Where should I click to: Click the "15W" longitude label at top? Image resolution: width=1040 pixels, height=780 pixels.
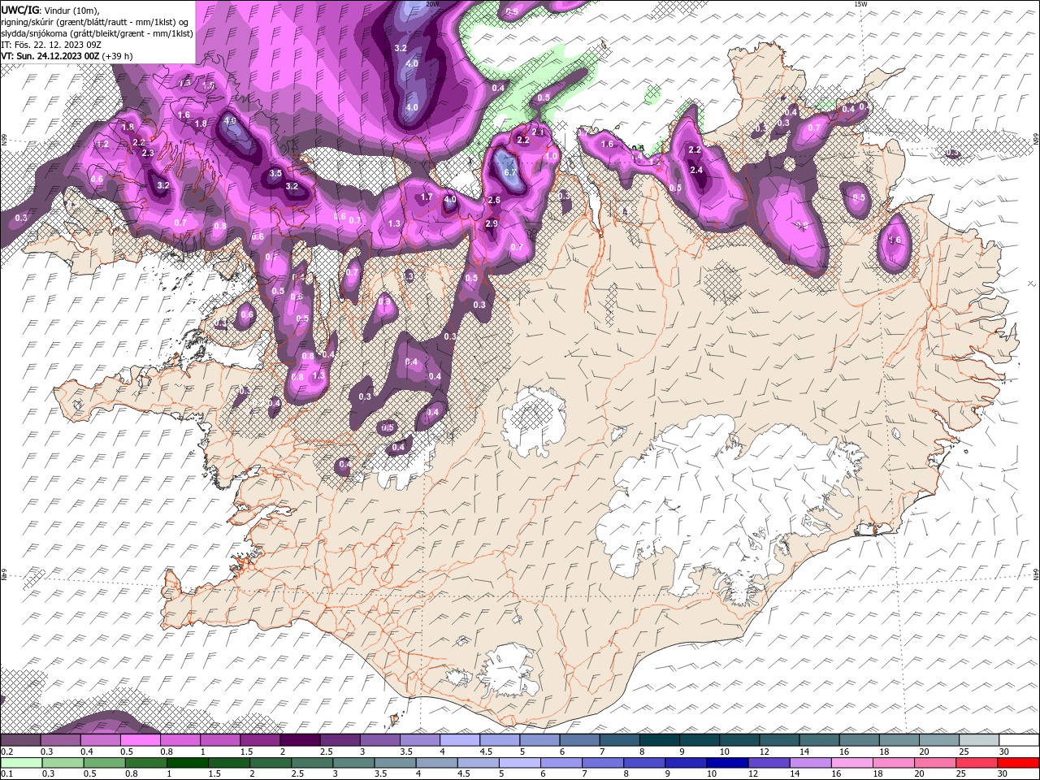click(x=860, y=4)
